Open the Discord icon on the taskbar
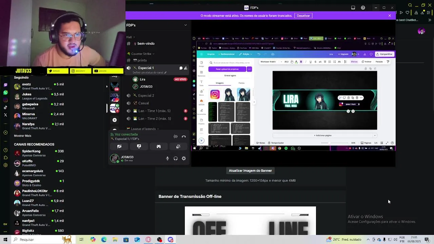The image size is (434, 244). point(171,240)
